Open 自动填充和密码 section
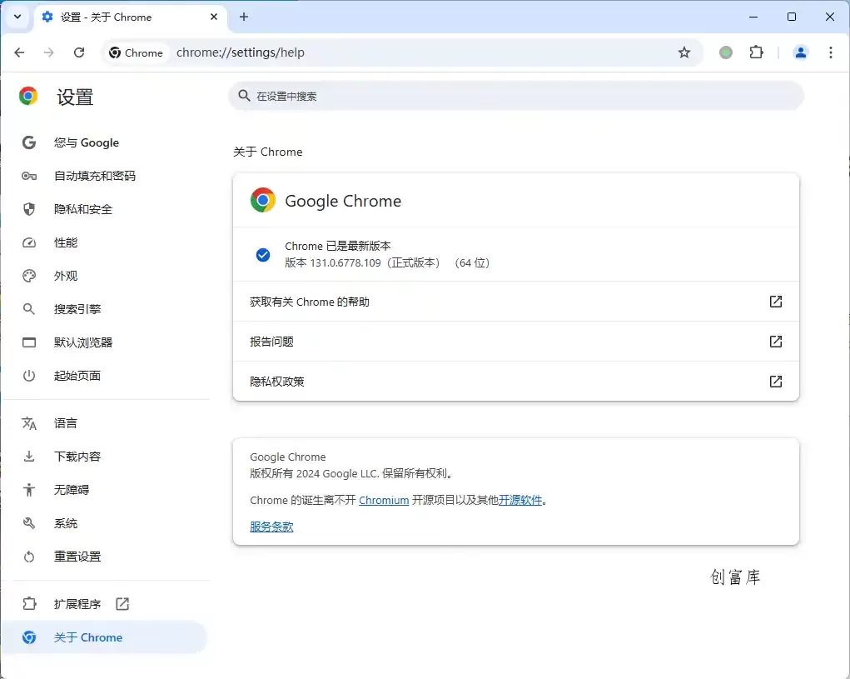The image size is (850, 679). (106, 176)
